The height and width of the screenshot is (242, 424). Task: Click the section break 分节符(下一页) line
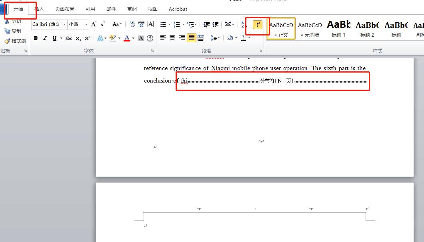tap(276, 81)
